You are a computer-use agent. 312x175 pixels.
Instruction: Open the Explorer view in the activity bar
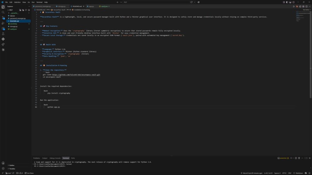(x=3, y=7)
